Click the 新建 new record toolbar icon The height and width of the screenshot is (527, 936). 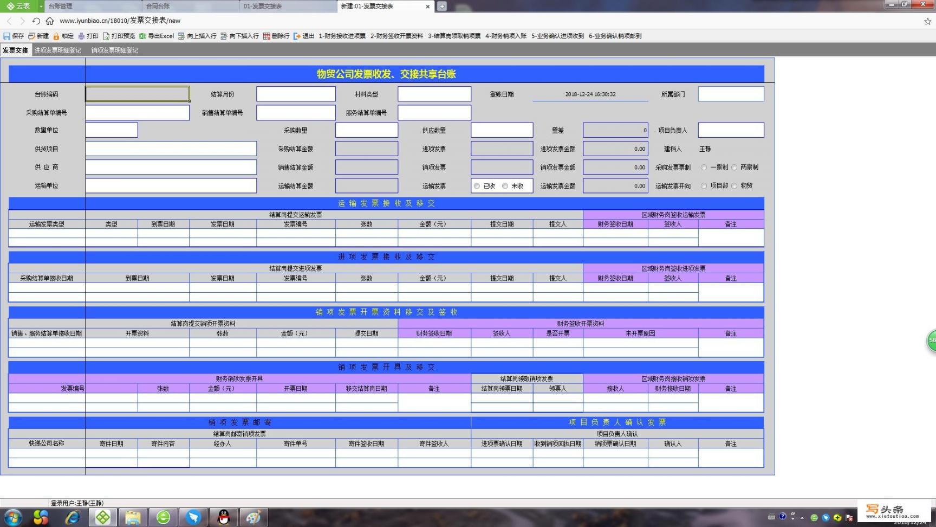(x=31, y=36)
